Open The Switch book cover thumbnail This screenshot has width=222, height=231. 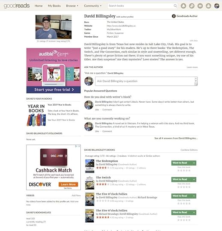point(90,183)
